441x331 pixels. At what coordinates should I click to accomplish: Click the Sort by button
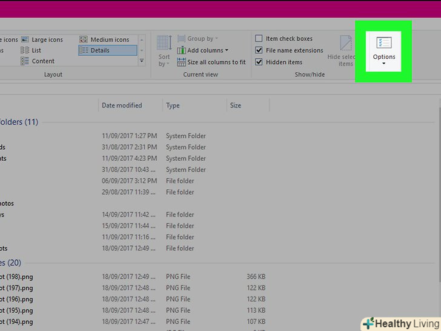coord(164,51)
